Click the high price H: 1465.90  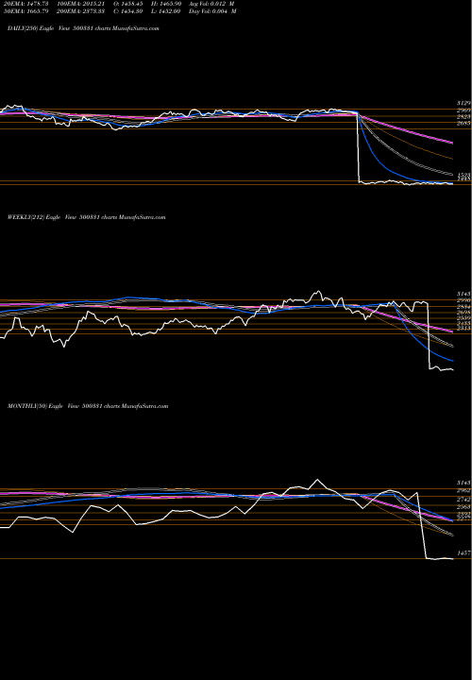167,4
